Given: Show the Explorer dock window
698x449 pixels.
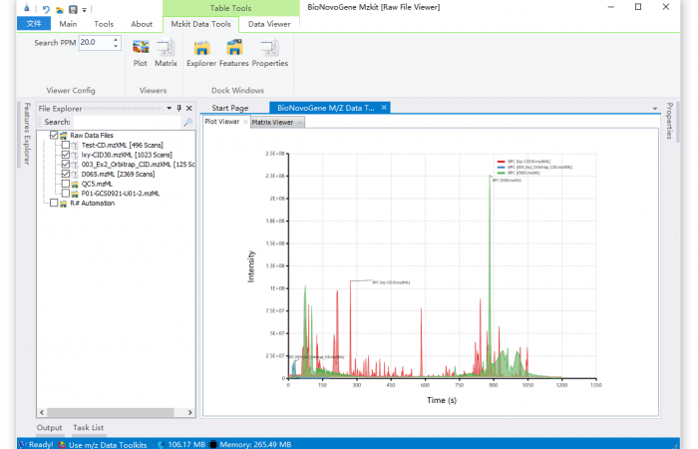Looking at the screenshot, I should click(201, 52).
